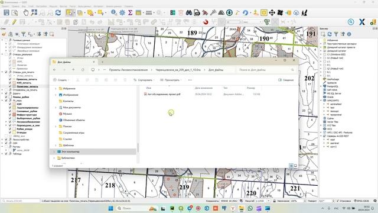
Task: Toggle visibility of Задекларированы layer
Action: (10, 108)
